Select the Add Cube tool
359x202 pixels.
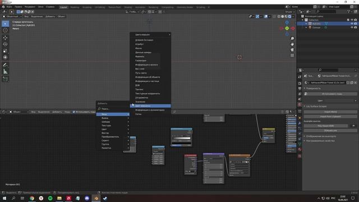[5, 79]
